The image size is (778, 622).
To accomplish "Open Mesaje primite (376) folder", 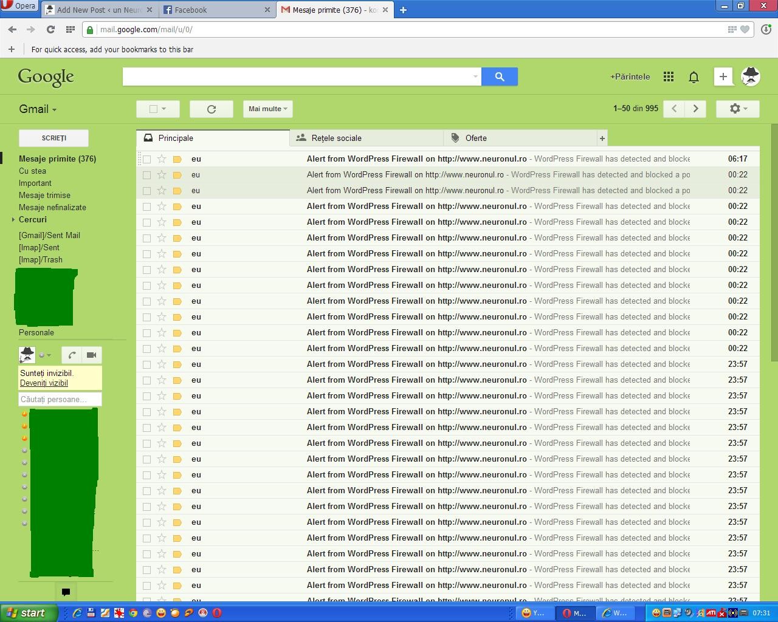I will 57,159.
